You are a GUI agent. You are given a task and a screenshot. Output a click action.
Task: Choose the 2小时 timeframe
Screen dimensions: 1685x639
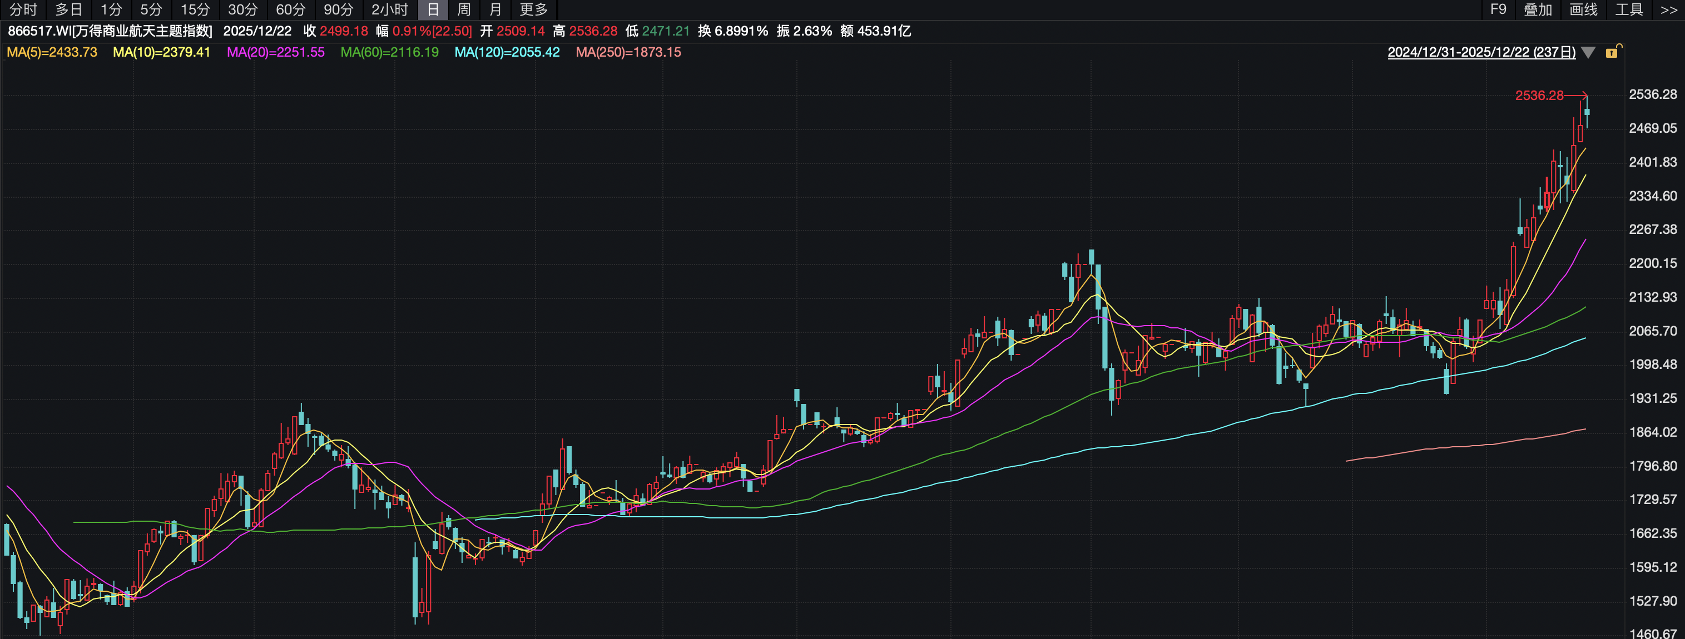click(390, 10)
